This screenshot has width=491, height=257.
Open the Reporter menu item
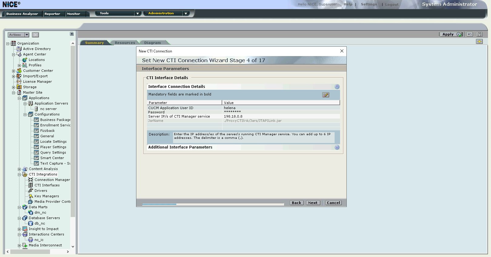point(52,14)
